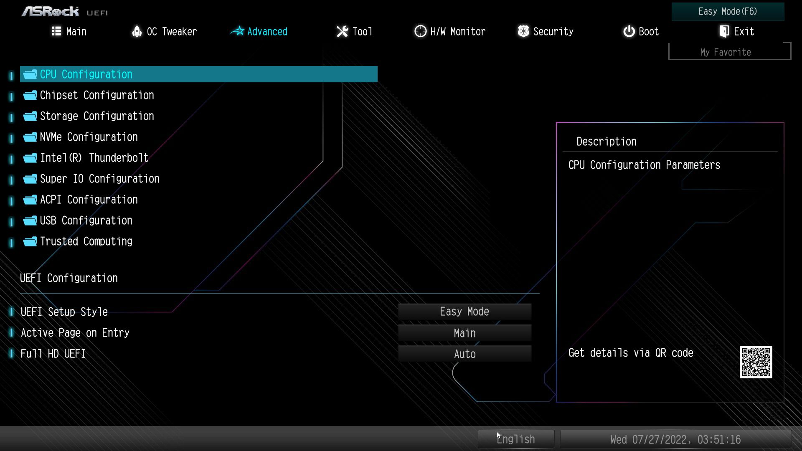Viewport: 802px width, 451px height.
Task: Open the NVMe Configuration folder icon
Action: coord(30,137)
